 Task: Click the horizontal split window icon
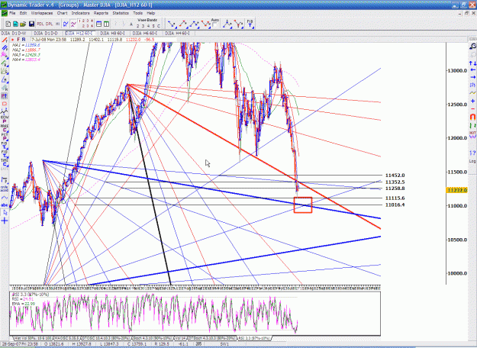click(99, 24)
